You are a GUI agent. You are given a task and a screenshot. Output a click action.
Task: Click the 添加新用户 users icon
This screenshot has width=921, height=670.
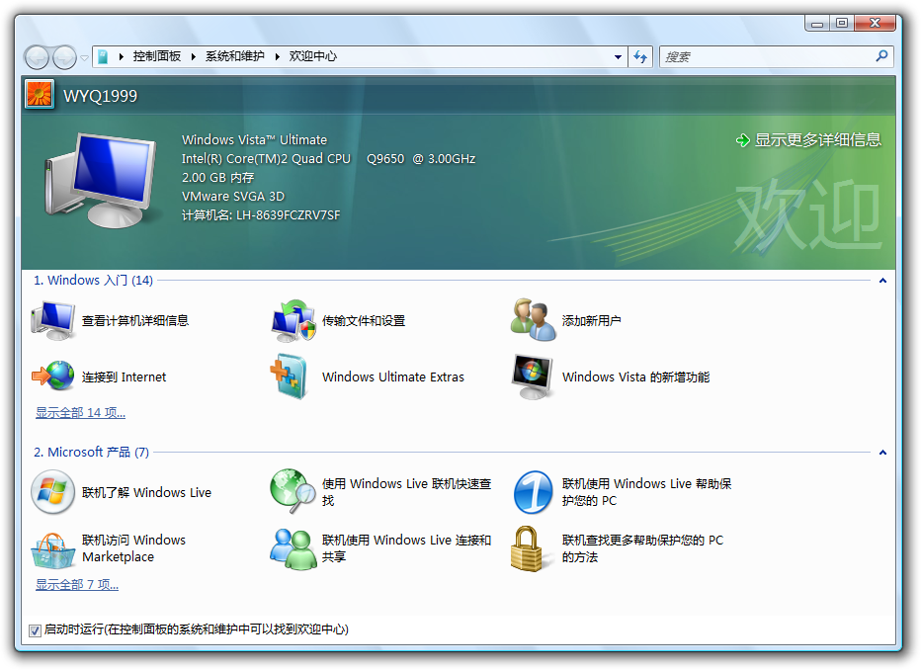point(534,320)
